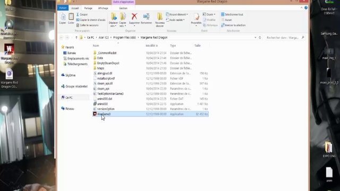
Task: Collapse the ribbon with chevron
Action: 301,8
